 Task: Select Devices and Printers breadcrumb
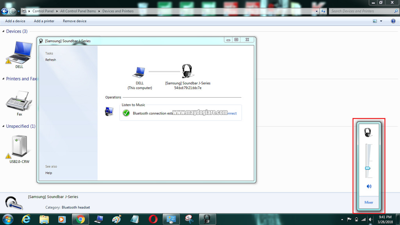click(x=118, y=11)
